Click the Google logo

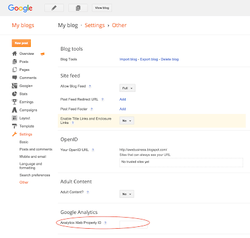click(x=20, y=8)
